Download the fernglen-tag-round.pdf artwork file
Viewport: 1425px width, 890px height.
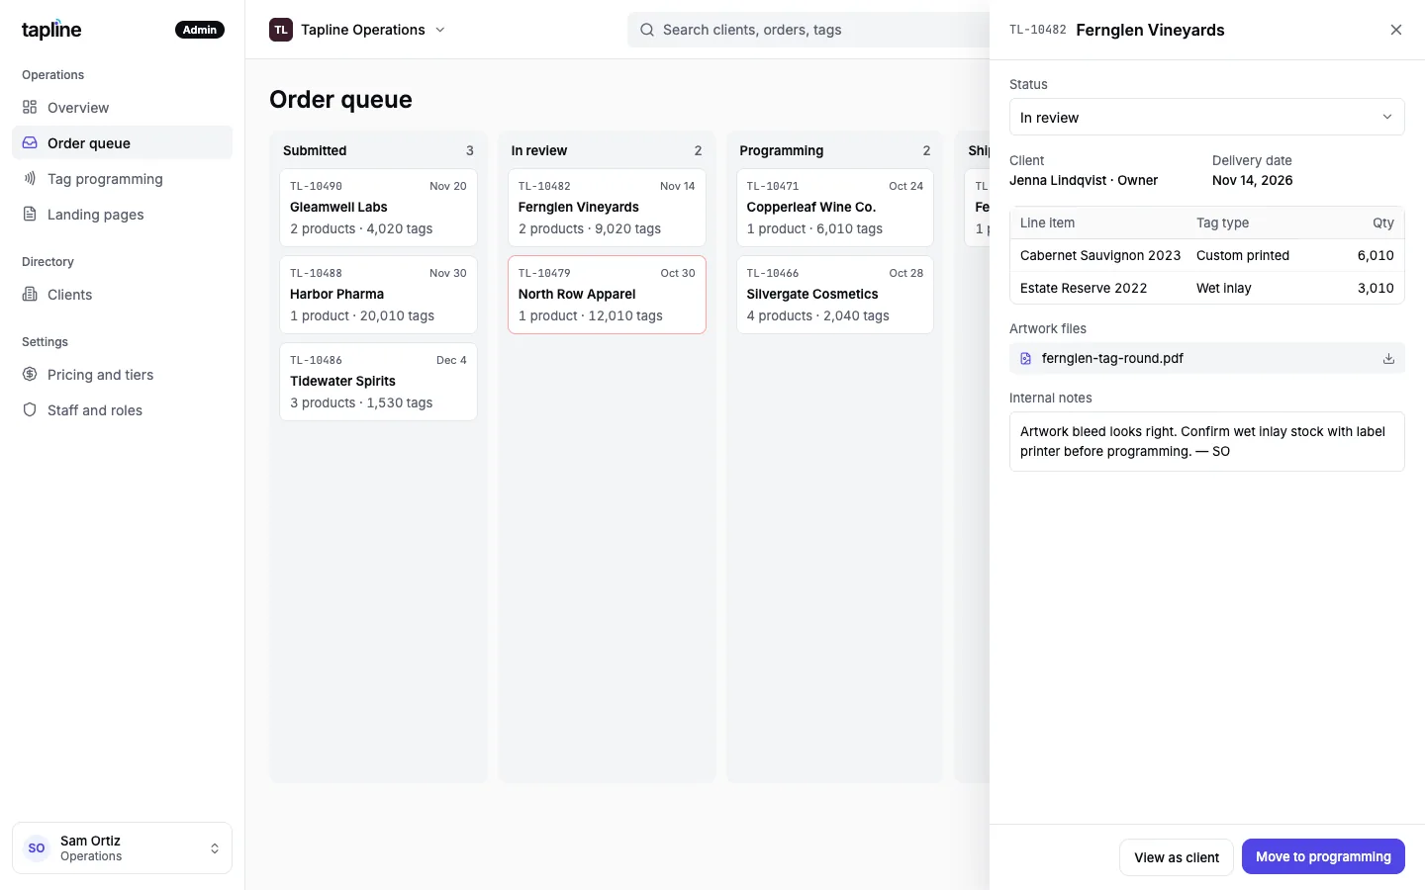pos(1388,358)
